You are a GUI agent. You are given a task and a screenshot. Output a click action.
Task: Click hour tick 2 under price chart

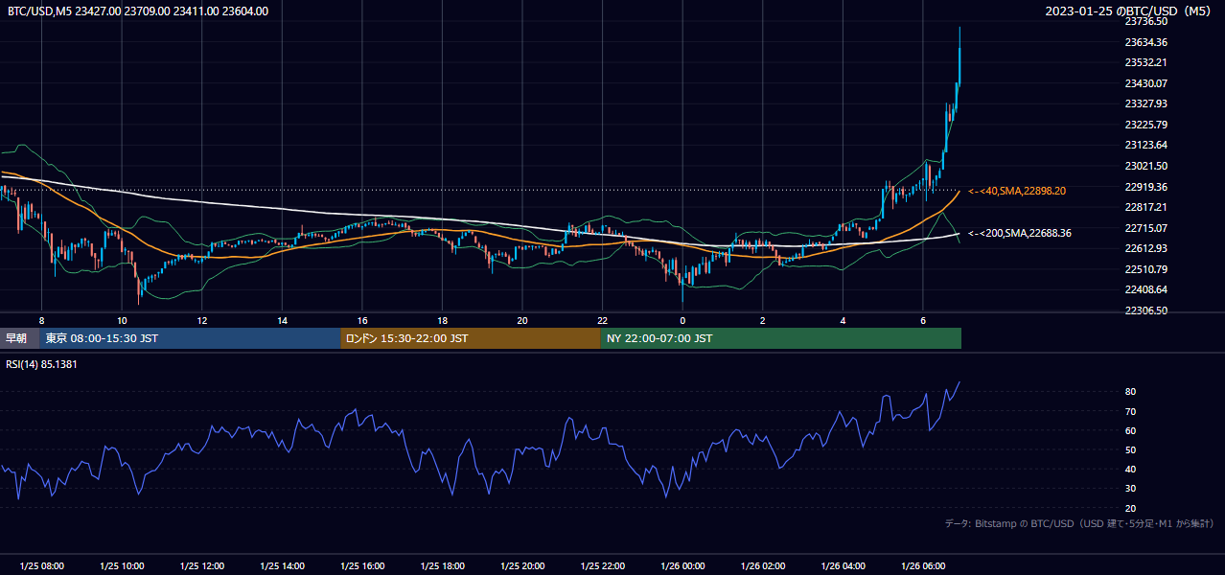(x=763, y=320)
